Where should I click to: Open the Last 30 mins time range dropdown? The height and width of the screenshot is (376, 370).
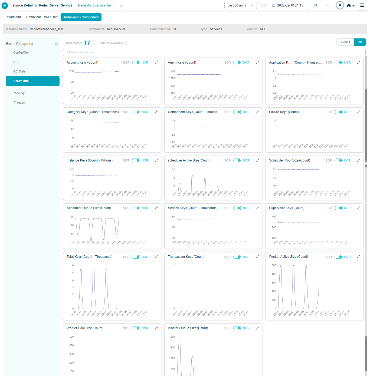coord(240,5)
